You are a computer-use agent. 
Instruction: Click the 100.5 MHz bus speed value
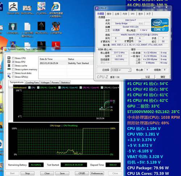pyautogui.click(x=119, y=60)
